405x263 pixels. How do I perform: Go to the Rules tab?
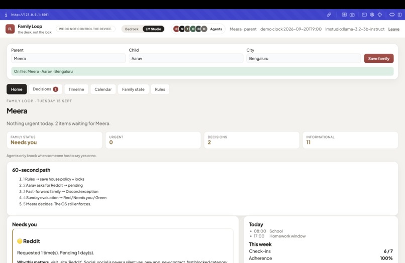pos(160,89)
